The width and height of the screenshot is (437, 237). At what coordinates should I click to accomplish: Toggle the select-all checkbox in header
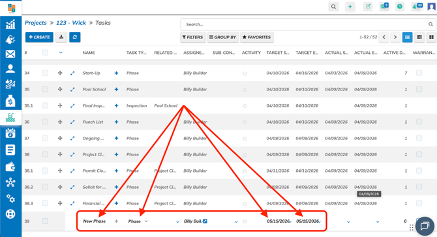45,53
